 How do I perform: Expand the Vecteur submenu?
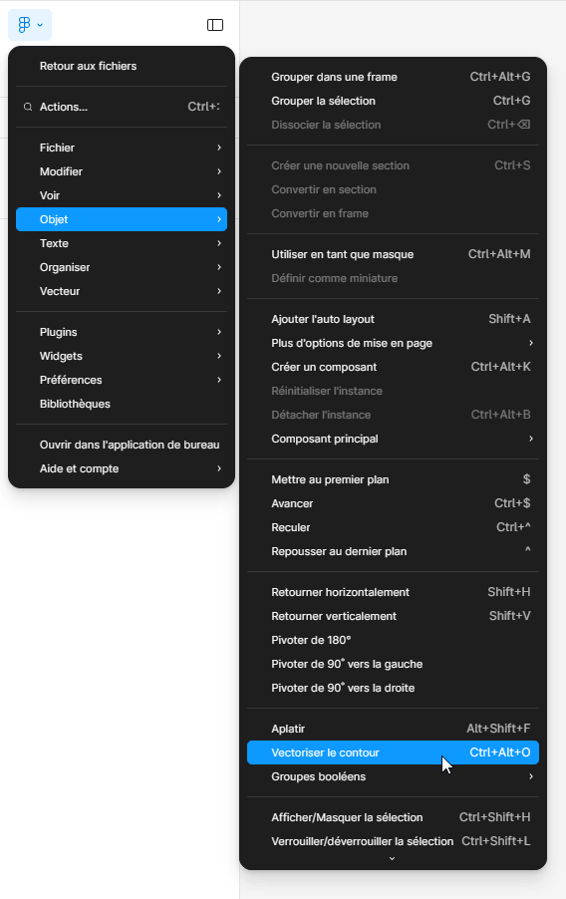click(122, 291)
